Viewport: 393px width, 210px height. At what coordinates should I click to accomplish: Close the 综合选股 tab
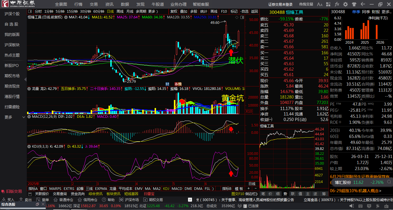(43, 204)
